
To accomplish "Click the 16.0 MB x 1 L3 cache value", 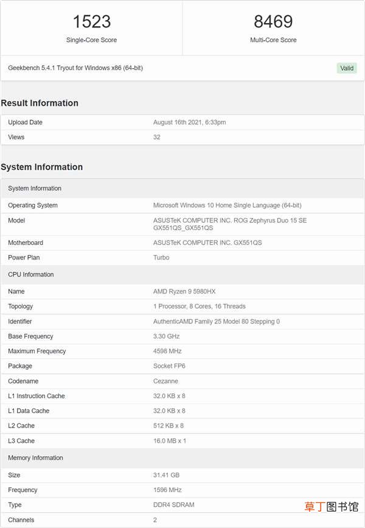I will (x=170, y=441).
